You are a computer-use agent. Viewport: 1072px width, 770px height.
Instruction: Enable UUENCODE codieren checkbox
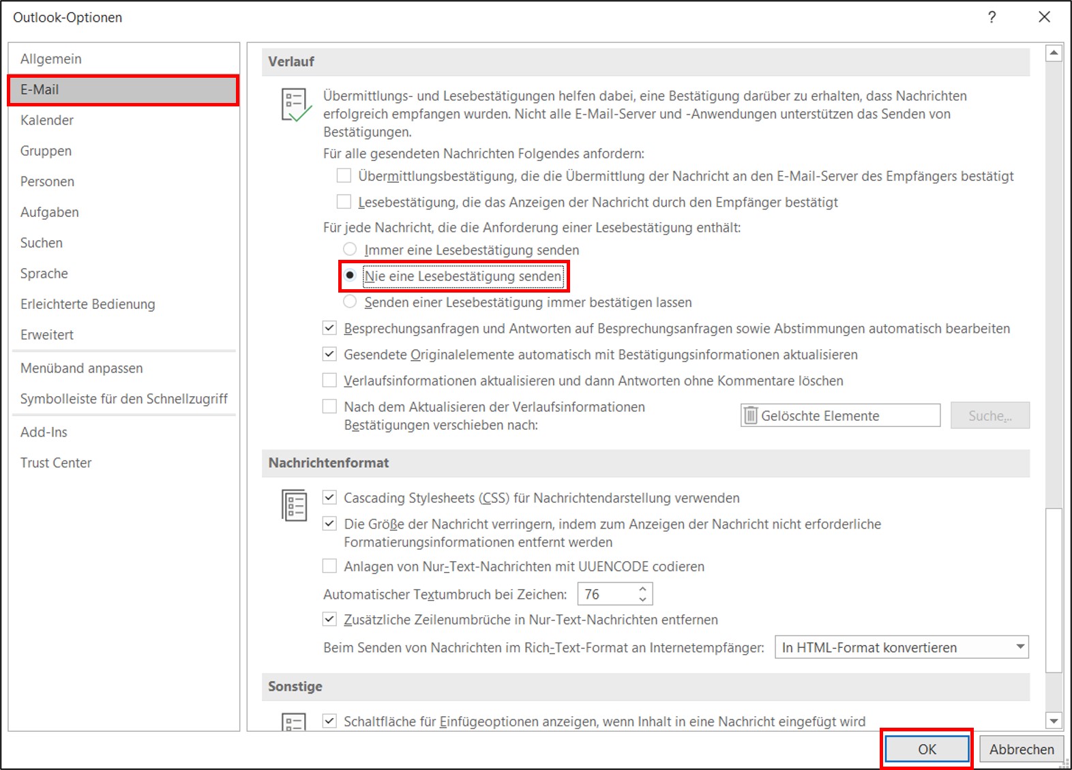[x=329, y=566]
